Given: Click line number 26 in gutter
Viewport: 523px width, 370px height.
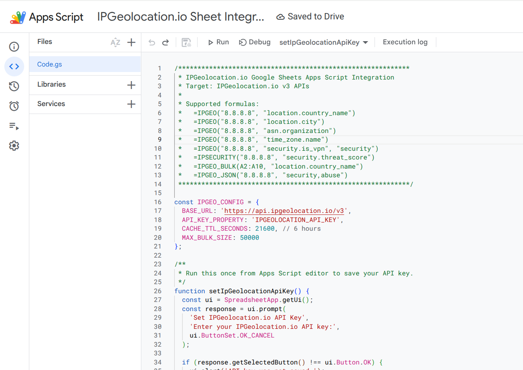Looking at the screenshot, I should click(x=158, y=291).
